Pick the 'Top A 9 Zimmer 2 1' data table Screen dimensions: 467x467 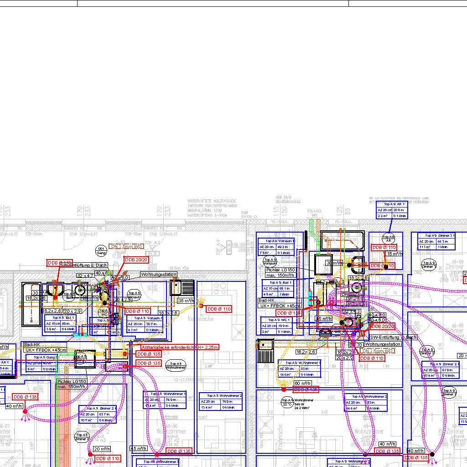point(441,370)
